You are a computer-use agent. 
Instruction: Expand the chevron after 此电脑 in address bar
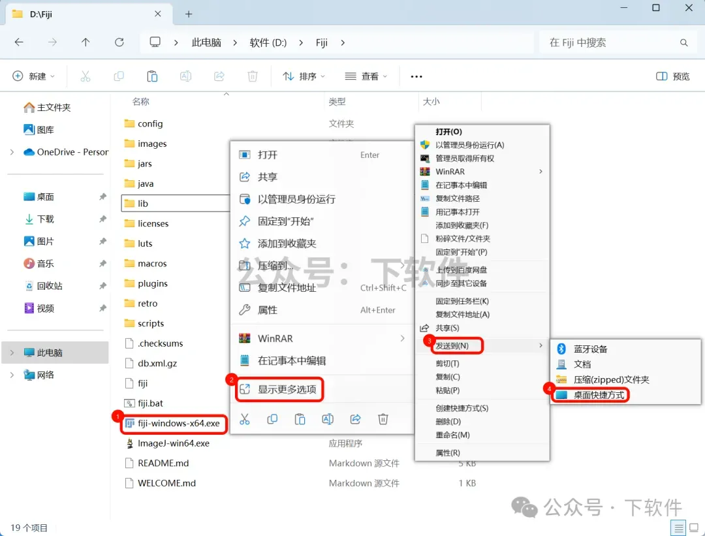[235, 42]
